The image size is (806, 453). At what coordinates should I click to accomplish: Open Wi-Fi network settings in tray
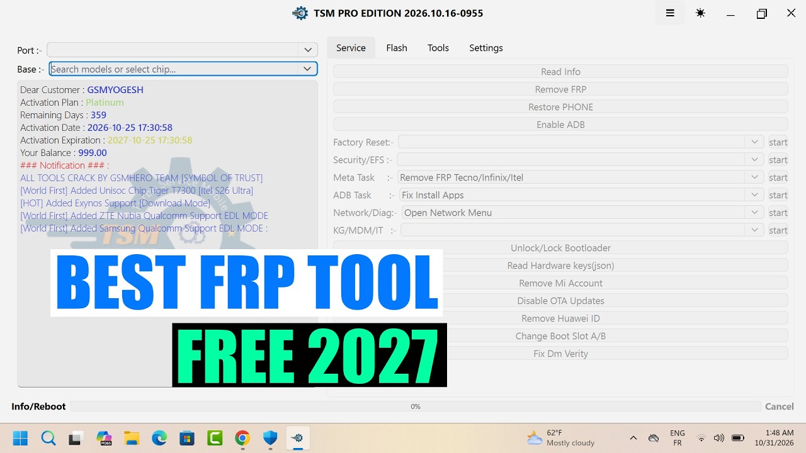(701, 438)
